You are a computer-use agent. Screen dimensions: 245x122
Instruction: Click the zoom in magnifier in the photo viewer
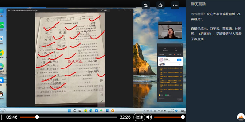[101, 94]
